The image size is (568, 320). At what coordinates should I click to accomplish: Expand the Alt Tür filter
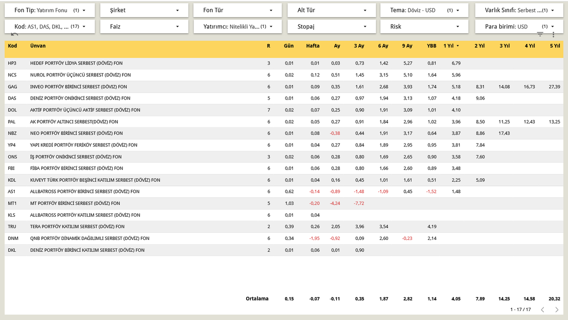click(x=332, y=10)
